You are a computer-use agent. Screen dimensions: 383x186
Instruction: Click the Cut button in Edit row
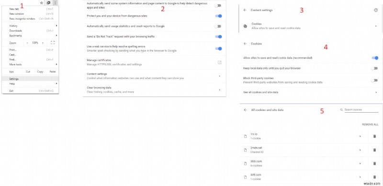point(28,72)
